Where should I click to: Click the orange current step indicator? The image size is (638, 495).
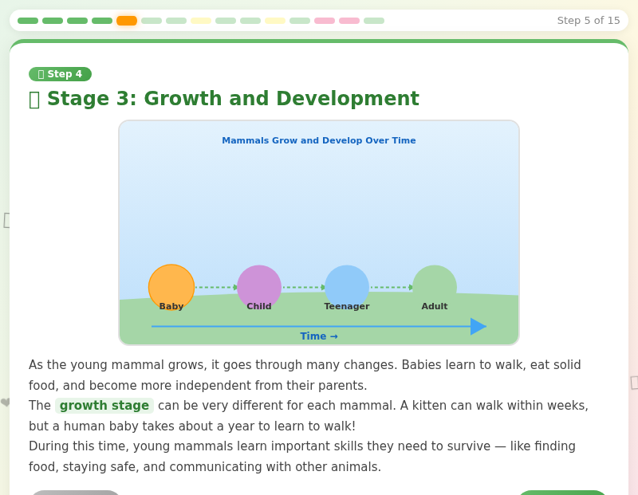pyautogui.click(x=126, y=20)
